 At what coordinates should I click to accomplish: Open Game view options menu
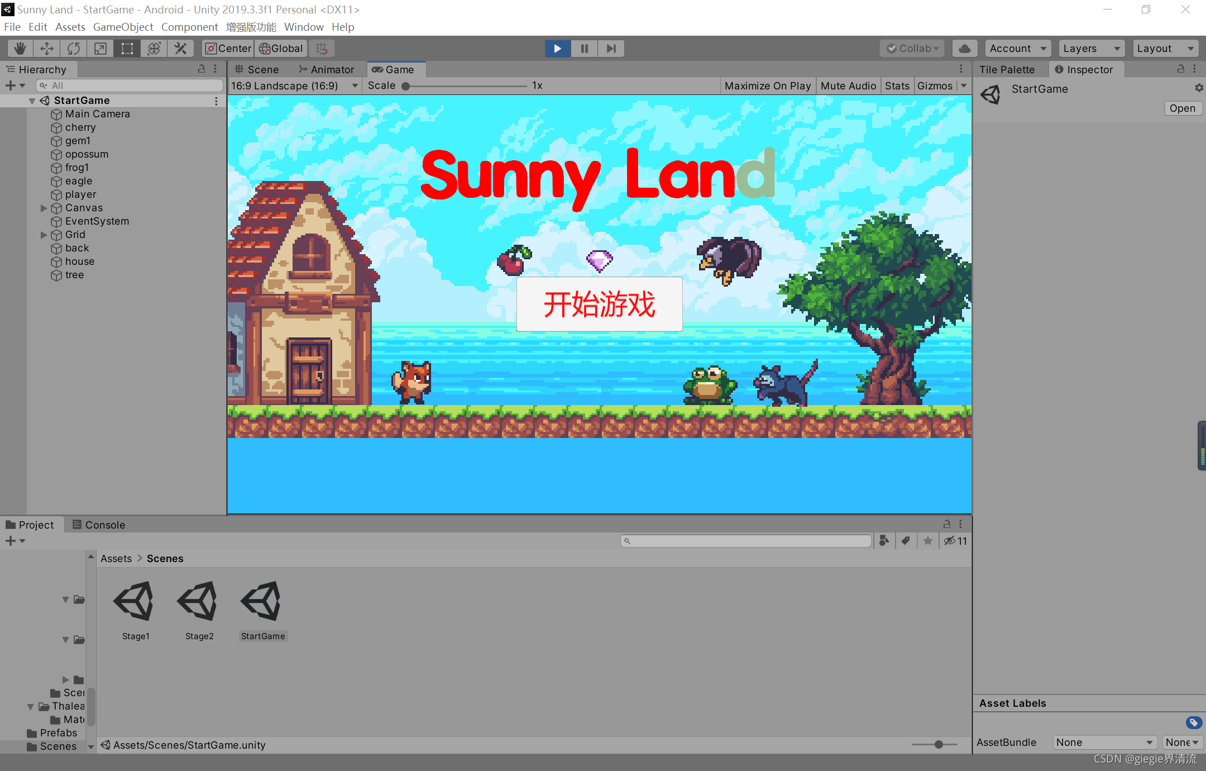961,69
